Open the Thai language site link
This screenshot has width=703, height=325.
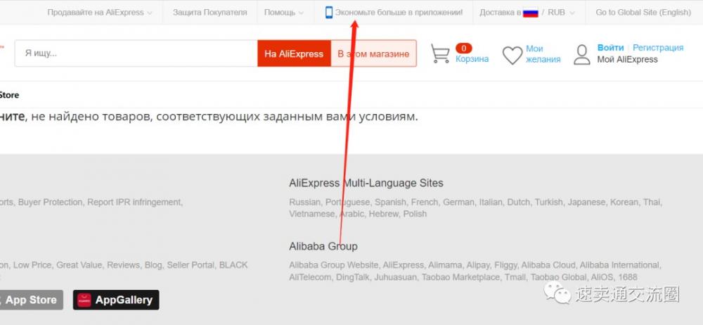click(x=652, y=203)
